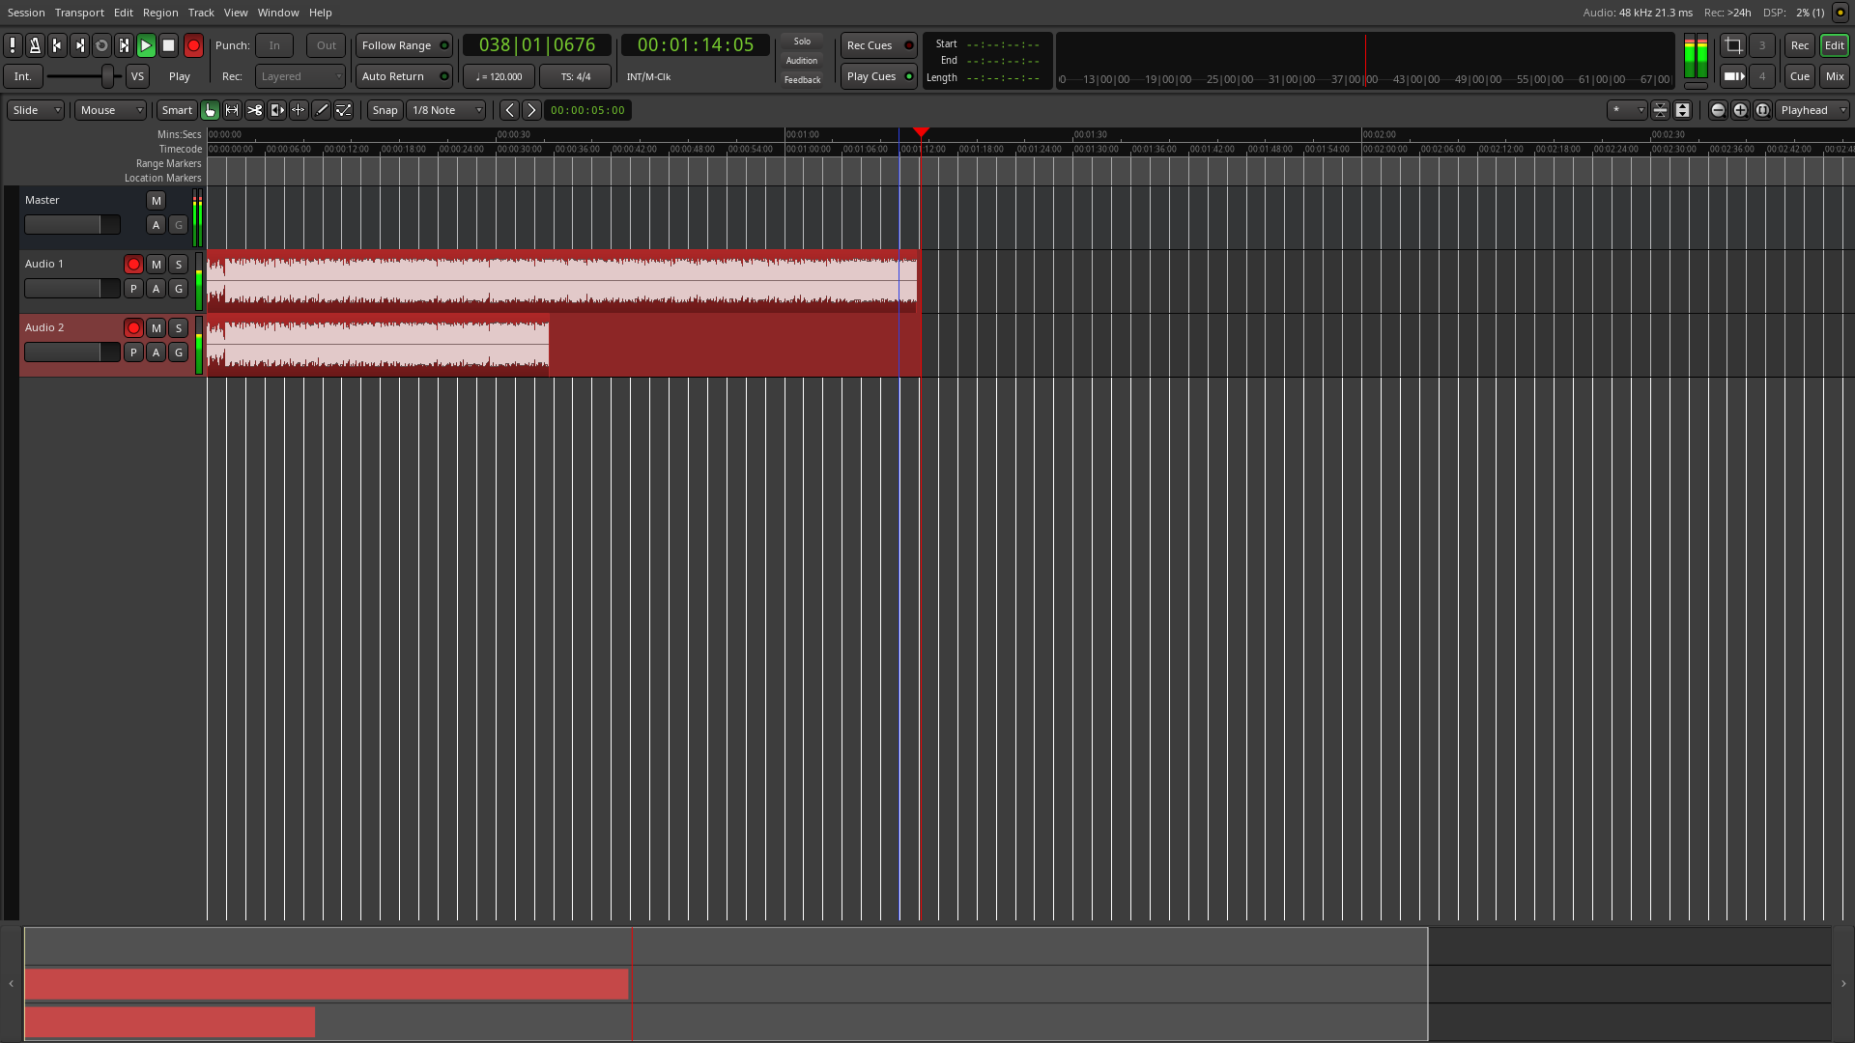Open the Region menu

[160, 13]
